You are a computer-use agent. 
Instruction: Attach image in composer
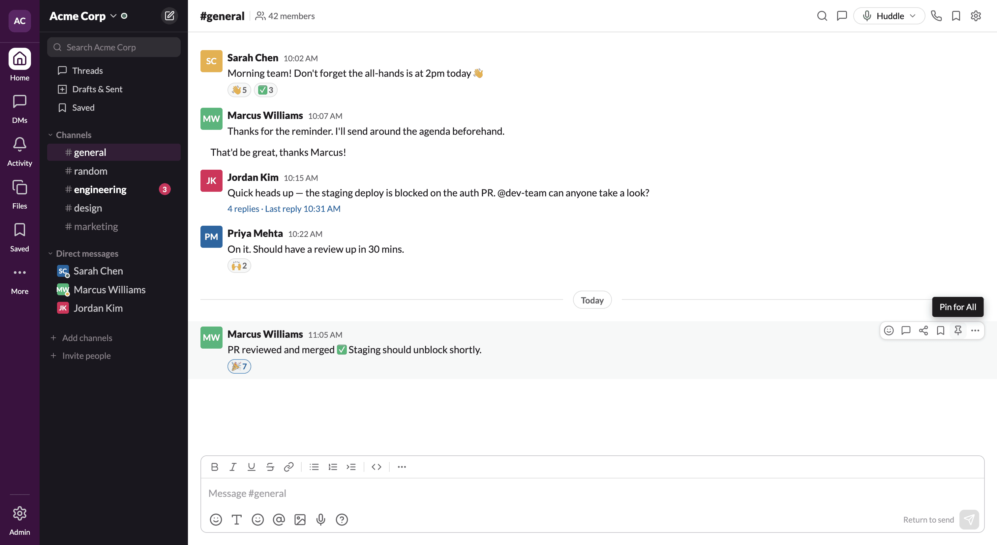click(x=300, y=520)
